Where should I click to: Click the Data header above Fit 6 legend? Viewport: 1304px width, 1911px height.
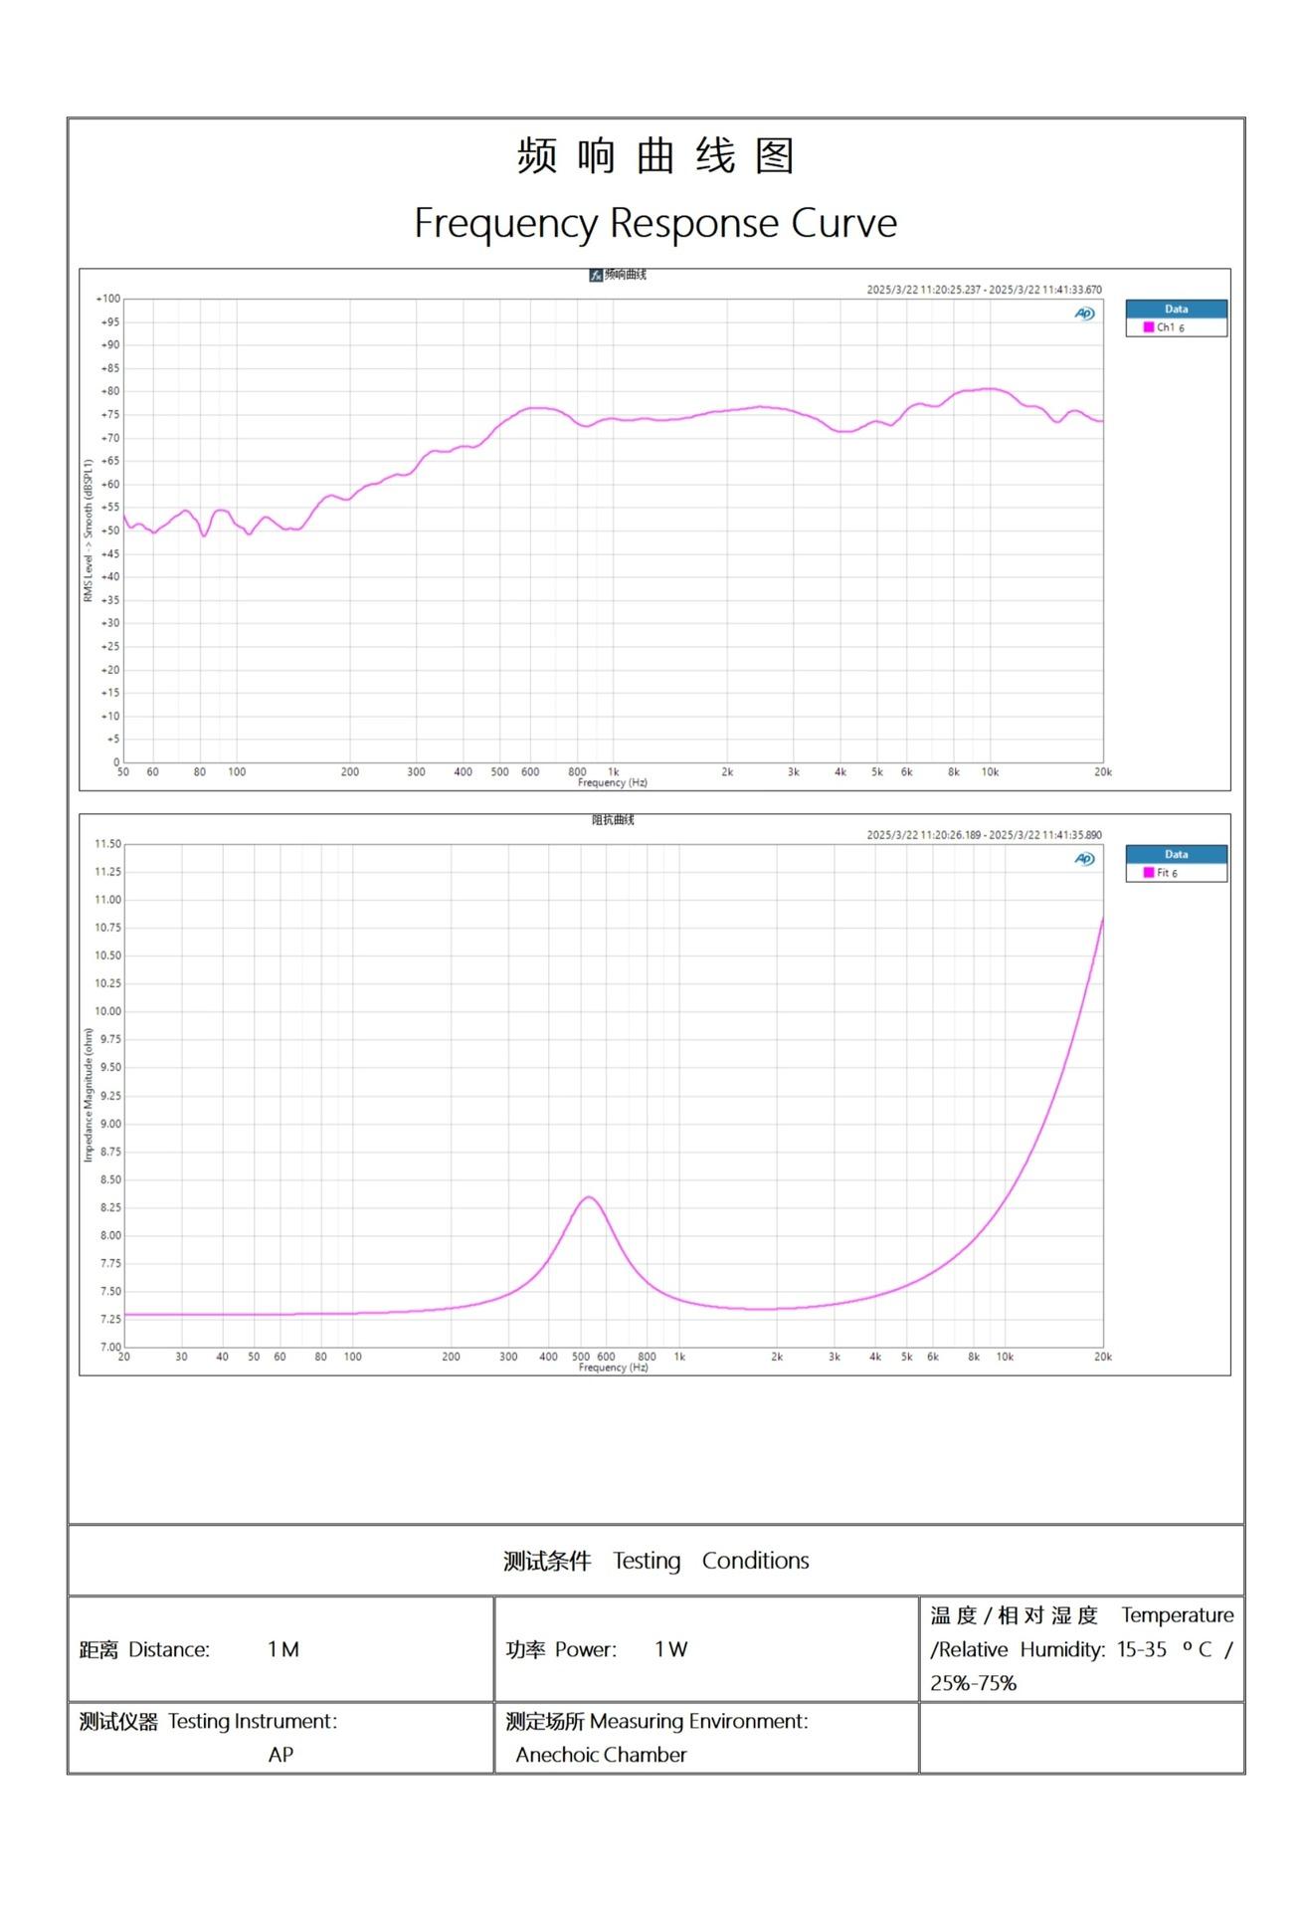pyautogui.click(x=1176, y=854)
